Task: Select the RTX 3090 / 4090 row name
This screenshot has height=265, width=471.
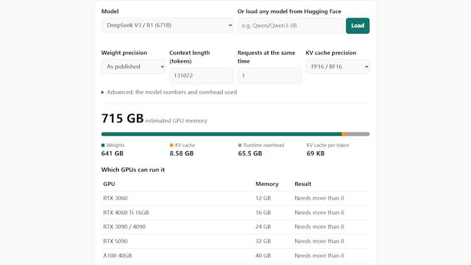Action: coord(124,227)
